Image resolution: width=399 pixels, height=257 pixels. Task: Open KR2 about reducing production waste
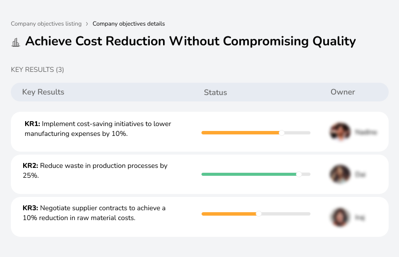[x=95, y=170]
